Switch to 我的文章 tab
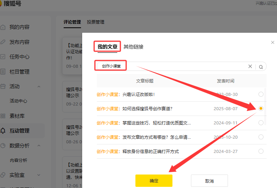277x188 pixels. [107, 47]
